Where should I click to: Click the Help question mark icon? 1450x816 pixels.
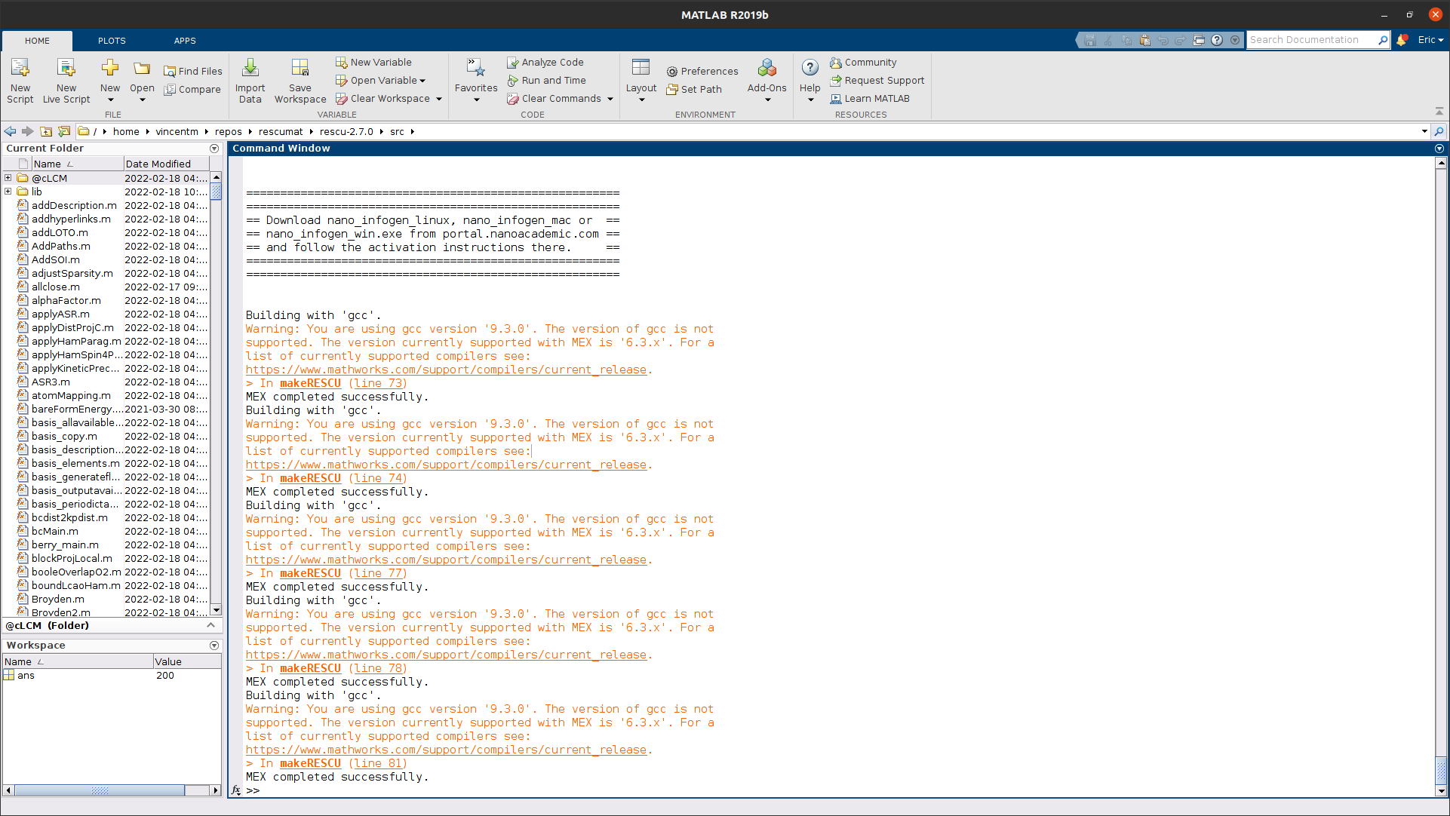(810, 68)
